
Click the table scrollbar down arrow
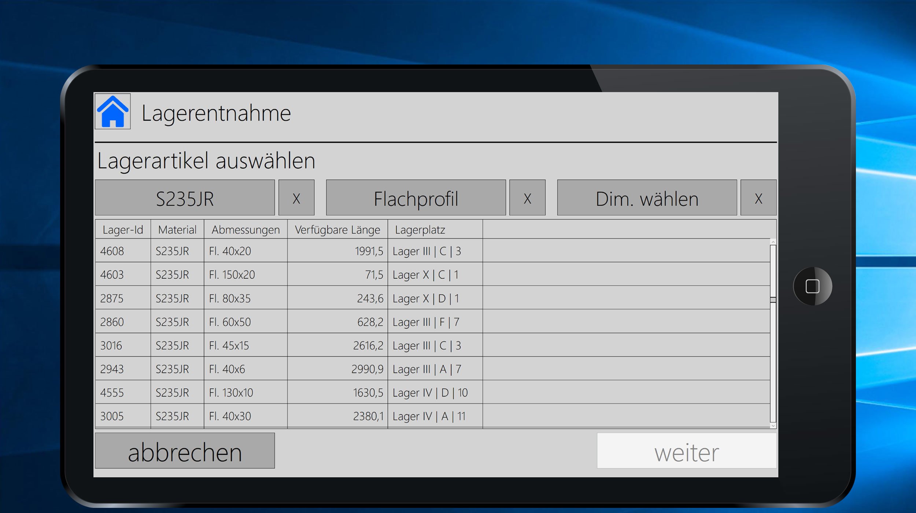tap(773, 425)
